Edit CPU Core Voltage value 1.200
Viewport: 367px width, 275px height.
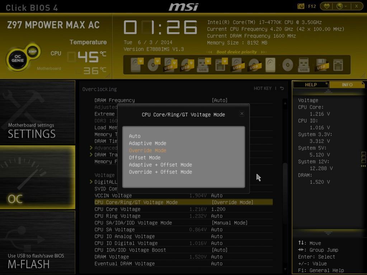(218, 209)
